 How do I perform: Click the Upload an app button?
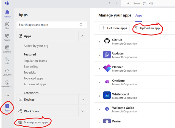[147, 28]
